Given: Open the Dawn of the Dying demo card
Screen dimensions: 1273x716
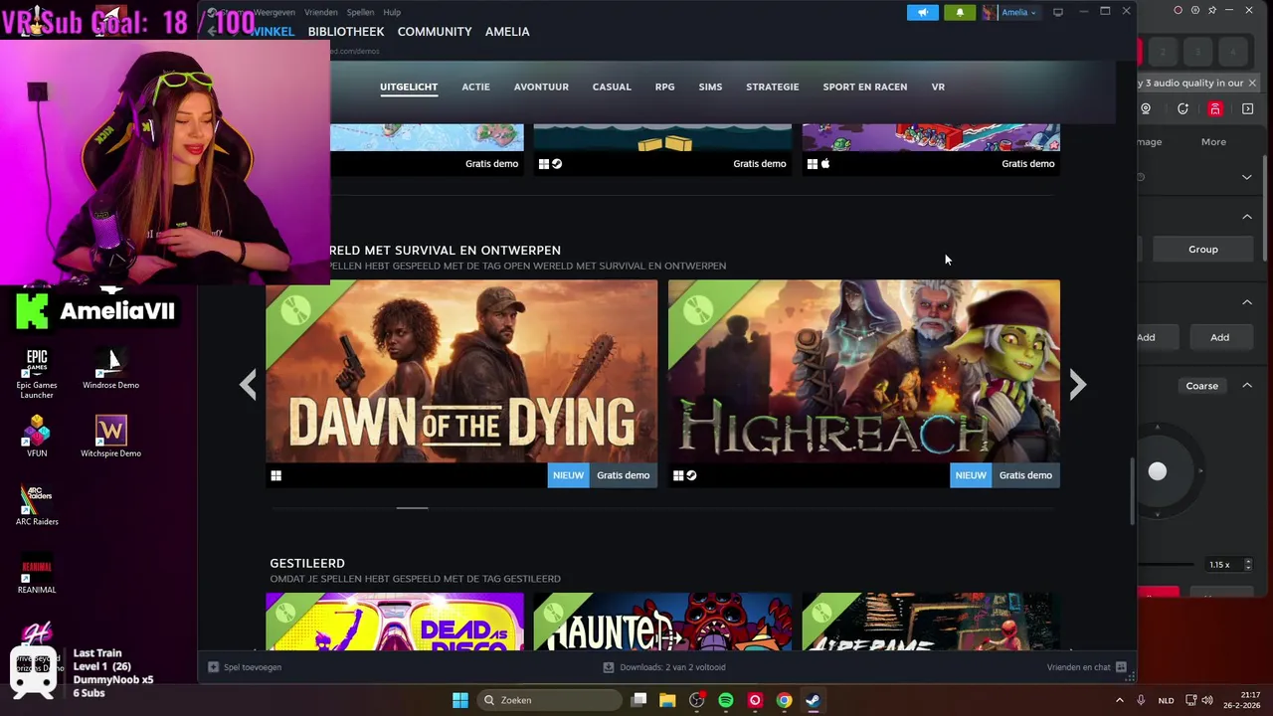Looking at the screenshot, I should (x=461, y=371).
